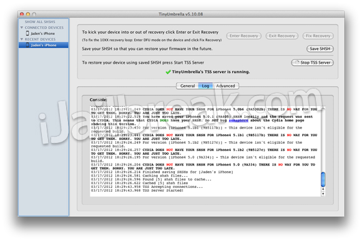Click 'Found [5] shsh files to cache' line
The height and width of the screenshot is (241, 362).
coord(151,179)
